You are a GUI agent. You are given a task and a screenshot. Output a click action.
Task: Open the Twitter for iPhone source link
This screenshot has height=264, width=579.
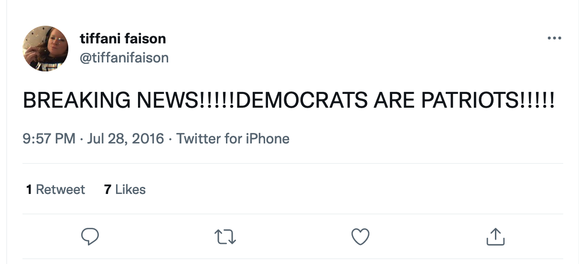(233, 139)
